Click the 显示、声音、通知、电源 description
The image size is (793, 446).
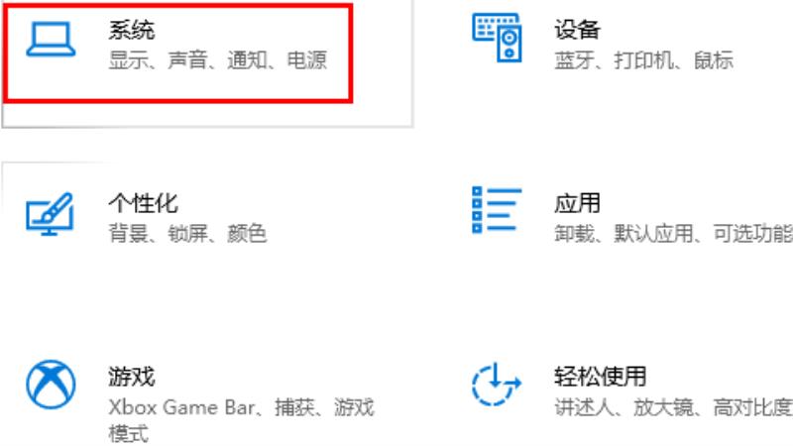(x=218, y=60)
